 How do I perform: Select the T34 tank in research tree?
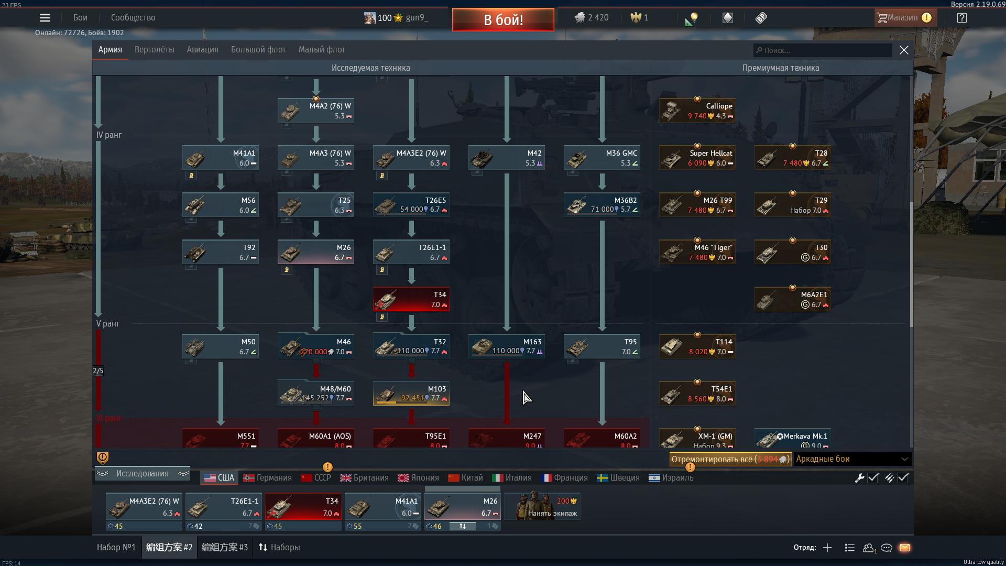411,299
